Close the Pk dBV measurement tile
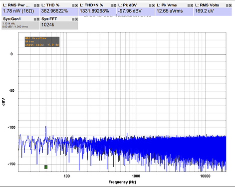The width and height of the screenshot is (235, 187). pos(153,5)
